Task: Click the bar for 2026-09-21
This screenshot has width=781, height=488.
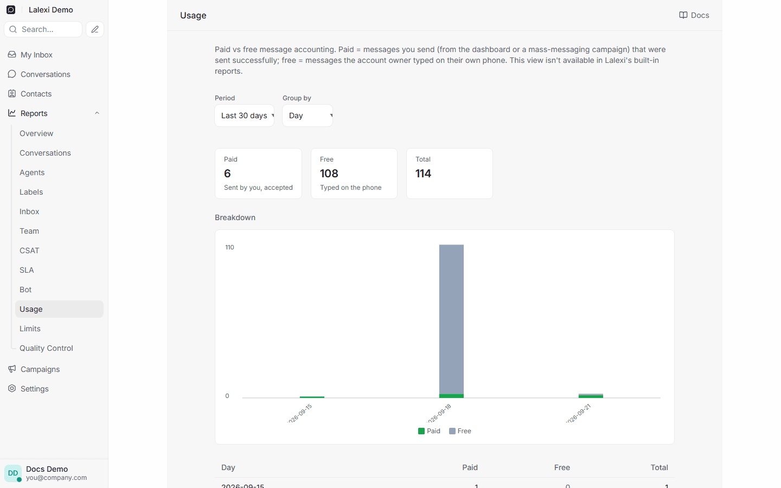Action: [x=591, y=396]
